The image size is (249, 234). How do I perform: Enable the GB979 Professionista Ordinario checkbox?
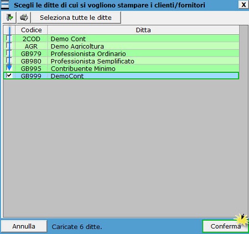[9, 53]
